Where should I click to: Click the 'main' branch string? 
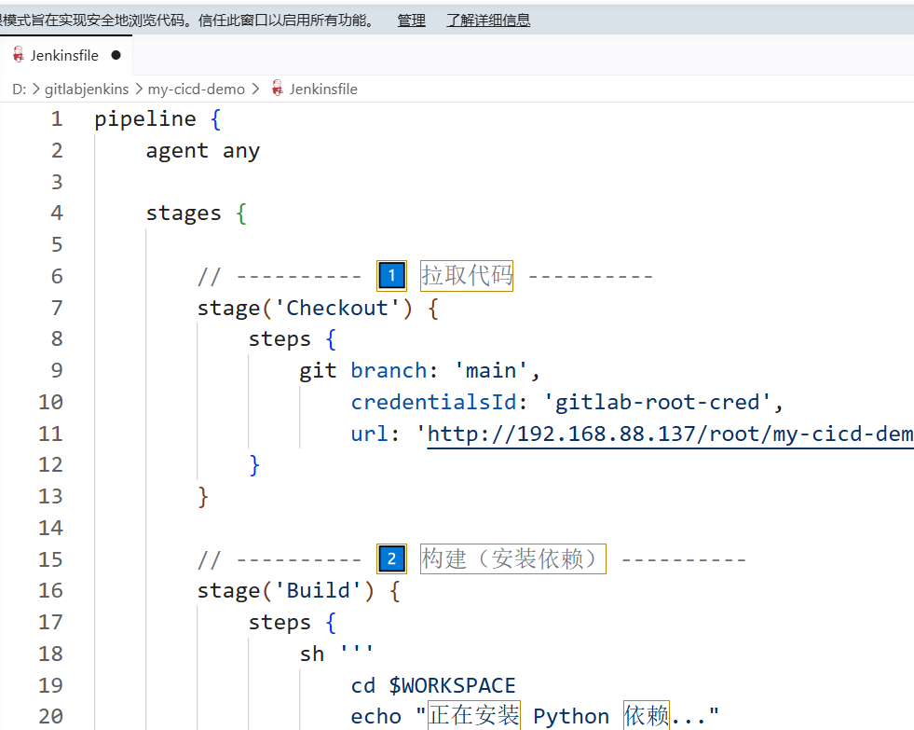coord(490,371)
